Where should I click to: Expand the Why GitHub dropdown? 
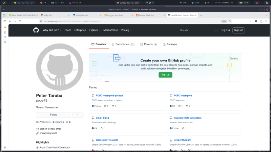click(52, 30)
